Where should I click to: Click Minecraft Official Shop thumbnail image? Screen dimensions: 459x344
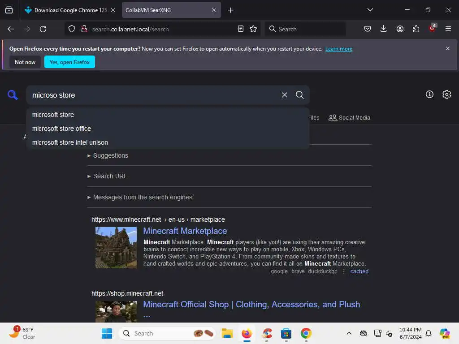tap(116, 312)
